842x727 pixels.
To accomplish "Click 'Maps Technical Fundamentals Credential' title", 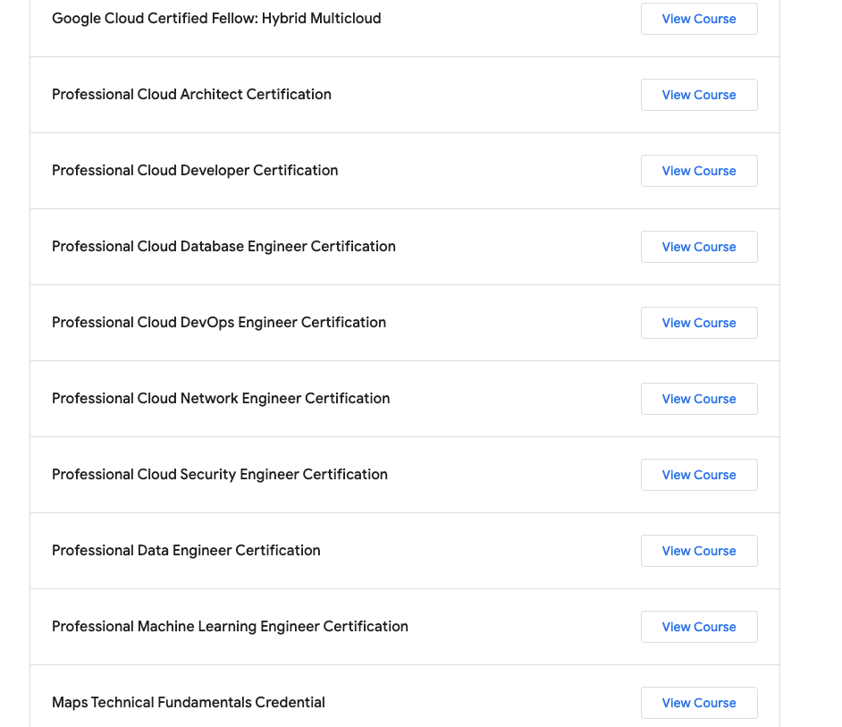I will click(x=189, y=702).
